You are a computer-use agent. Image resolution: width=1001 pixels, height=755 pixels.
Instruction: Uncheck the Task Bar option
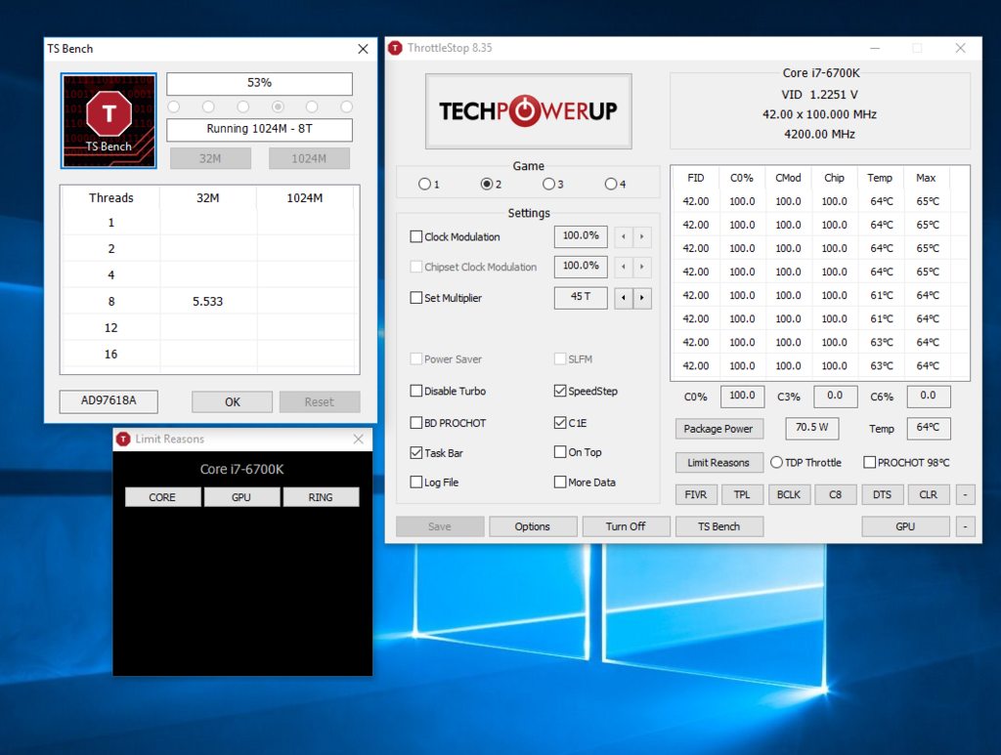(416, 453)
